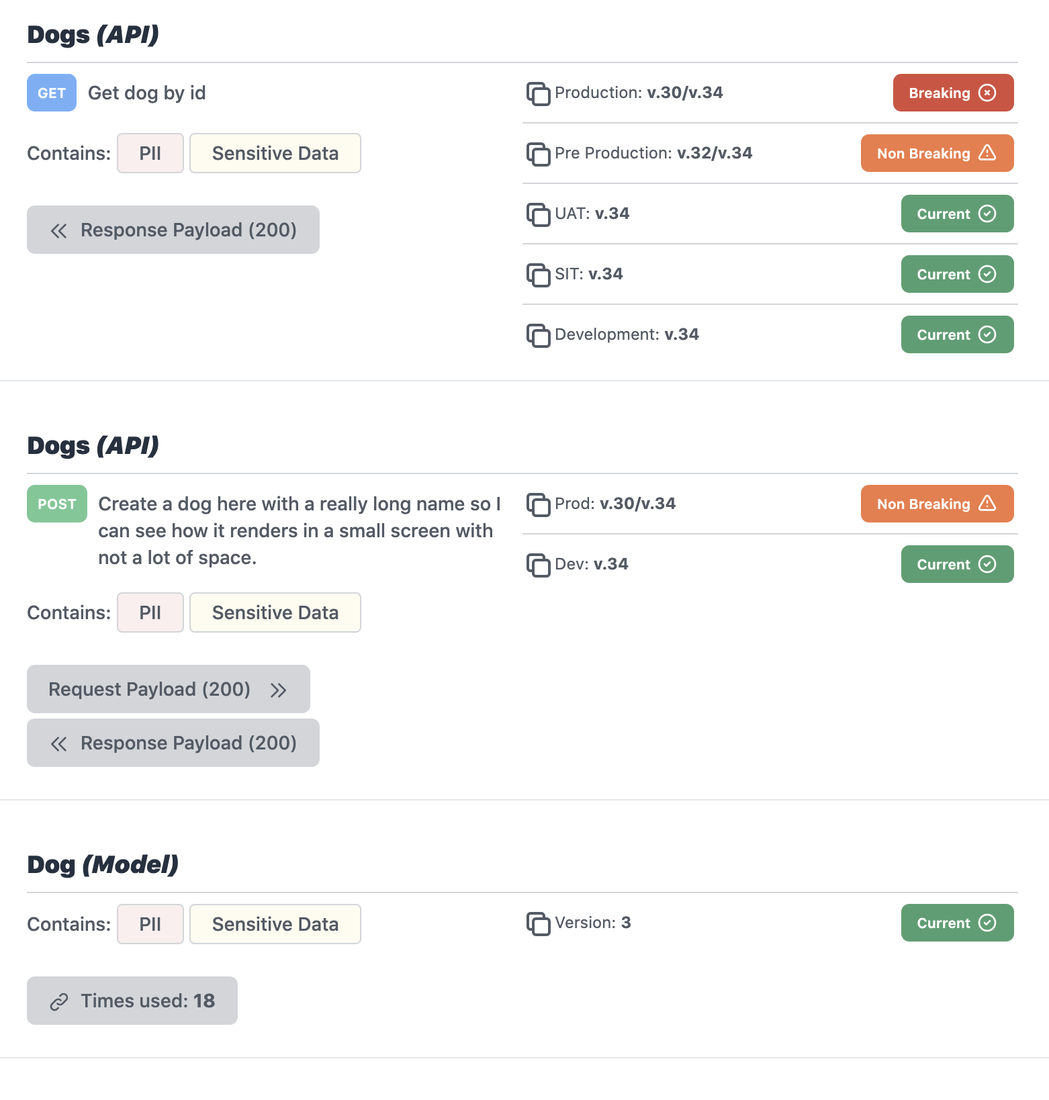The width and height of the screenshot is (1049, 1100).
Task: Click the link icon in Times used chip
Action: pyautogui.click(x=59, y=1001)
